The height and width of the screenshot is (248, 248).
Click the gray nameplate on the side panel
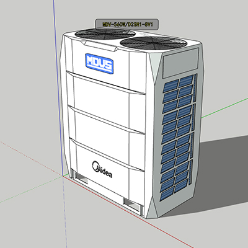tap(180, 63)
